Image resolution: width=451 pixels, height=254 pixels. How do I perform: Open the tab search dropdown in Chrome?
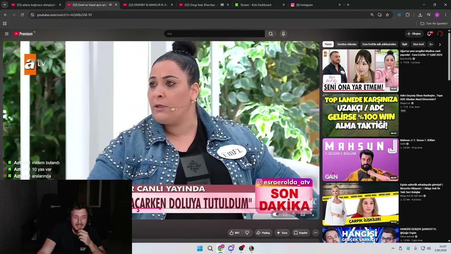tap(5, 5)
